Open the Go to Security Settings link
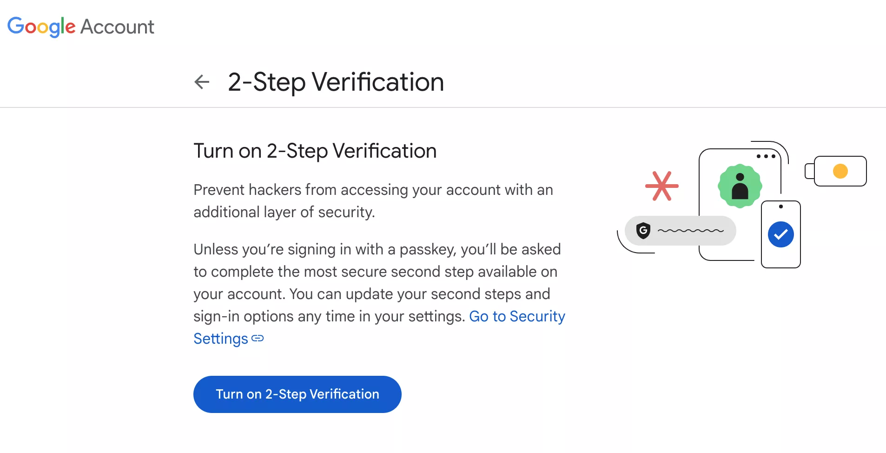886x453 pixels. click(x=517, y=316)
